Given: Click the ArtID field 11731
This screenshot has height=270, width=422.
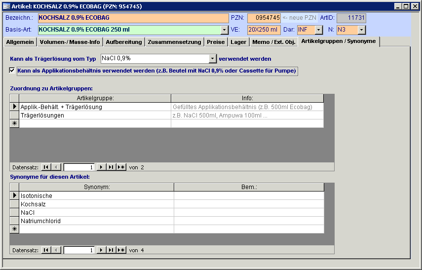Looking at the screenshot, I should pyautogui.click(x=351, y=18).
